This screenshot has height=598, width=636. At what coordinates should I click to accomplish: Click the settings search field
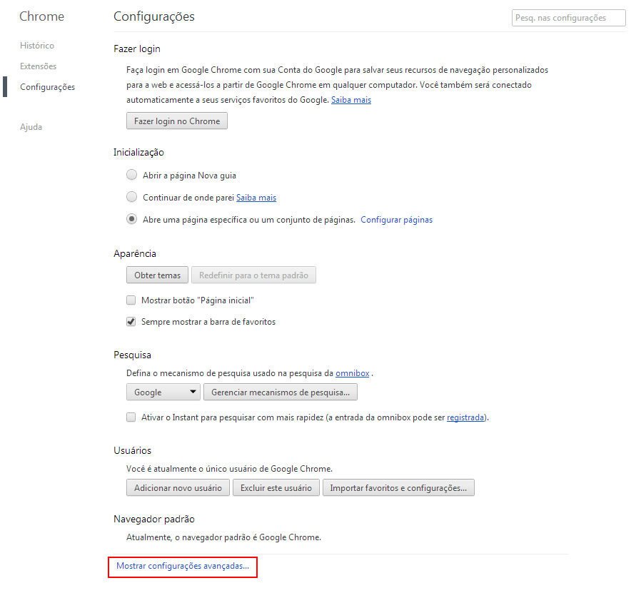[567, 18]
